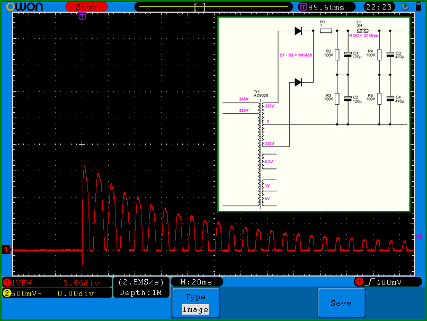Click the purple trigger level arrow
Screen dimensions: 427x321
click(x=419, y=236)
